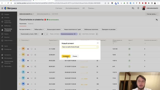Select the checkbox for visitor row 21.11.2020
This screenshot has height=90, width=160.
pos(20,49)
